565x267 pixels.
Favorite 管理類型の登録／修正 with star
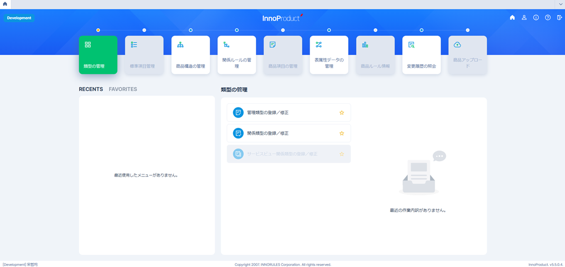point(342,113)
